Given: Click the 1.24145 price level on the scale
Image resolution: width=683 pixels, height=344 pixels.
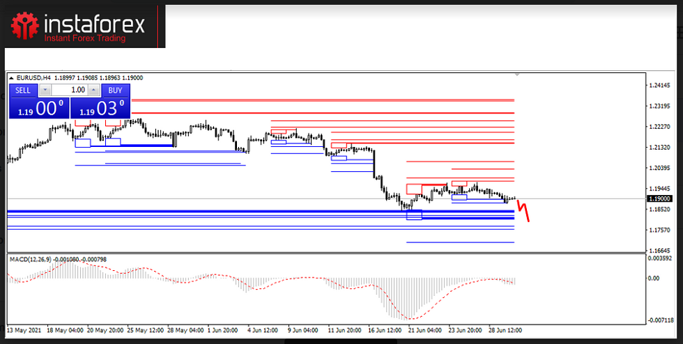Looking at the screenshot, I should 660,86.
